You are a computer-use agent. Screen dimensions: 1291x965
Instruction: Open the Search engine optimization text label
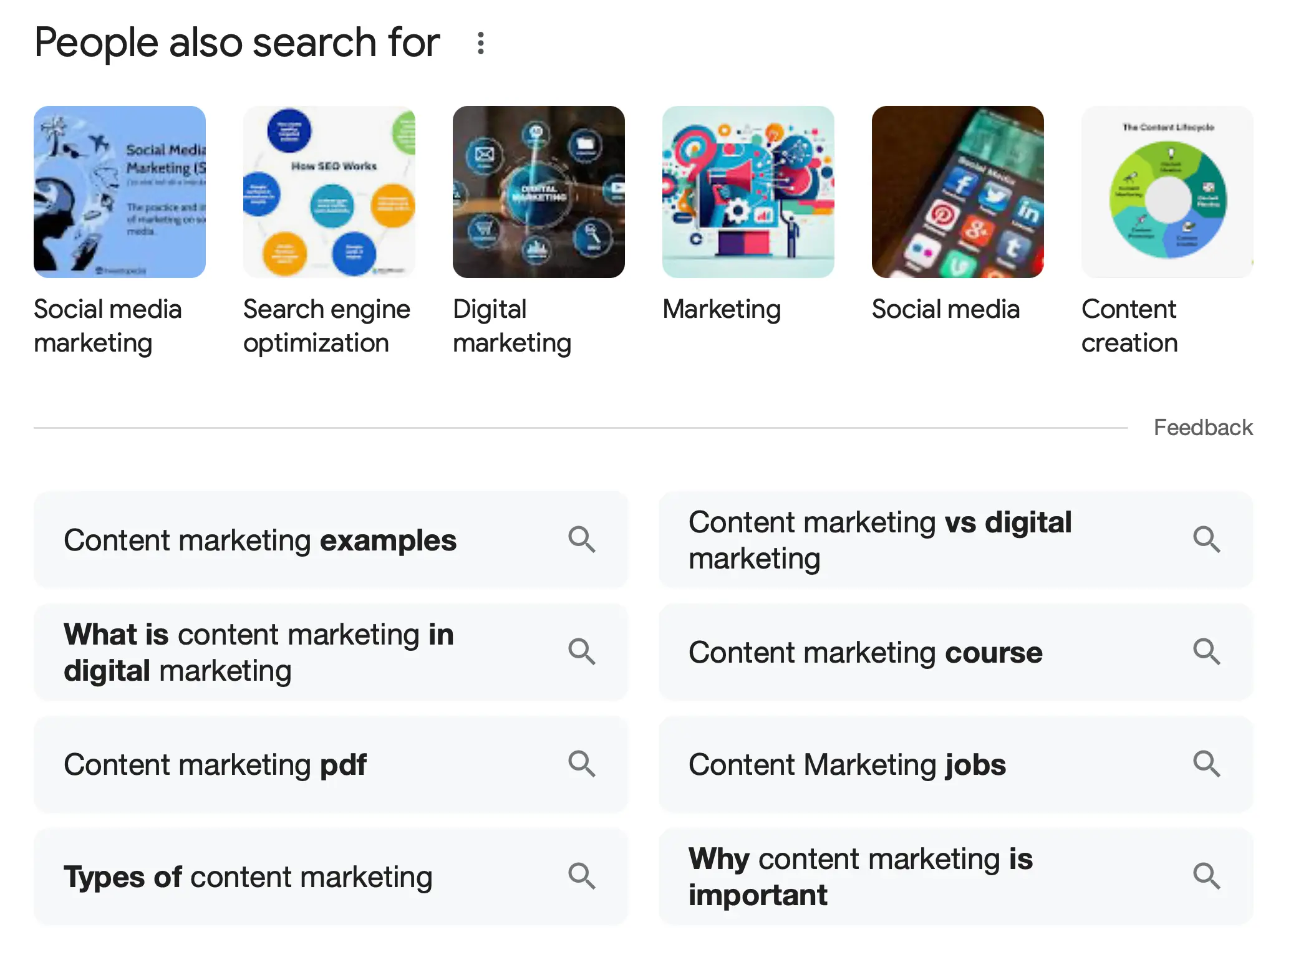[x=327, y=326]
